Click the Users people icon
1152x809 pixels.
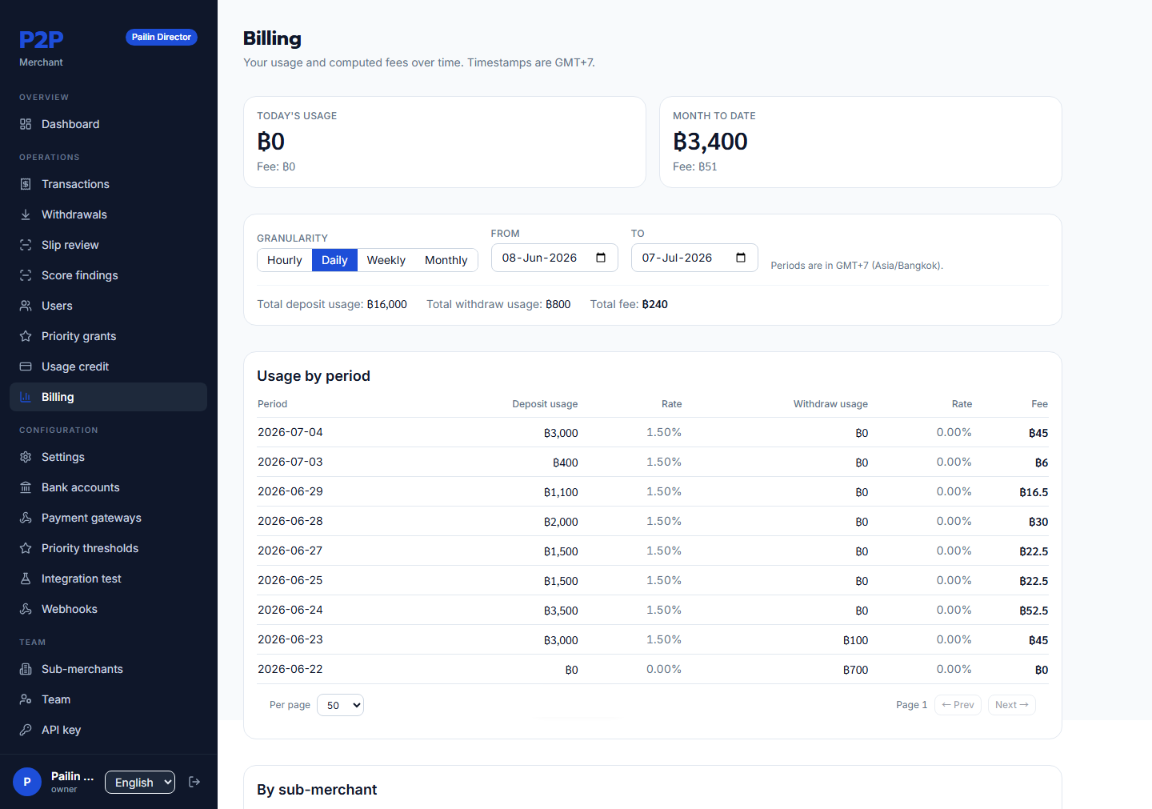(x=26, y=306)
